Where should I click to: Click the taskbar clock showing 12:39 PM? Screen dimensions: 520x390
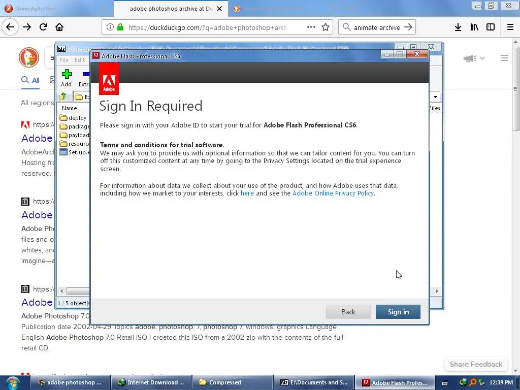(x=501, y=382)
